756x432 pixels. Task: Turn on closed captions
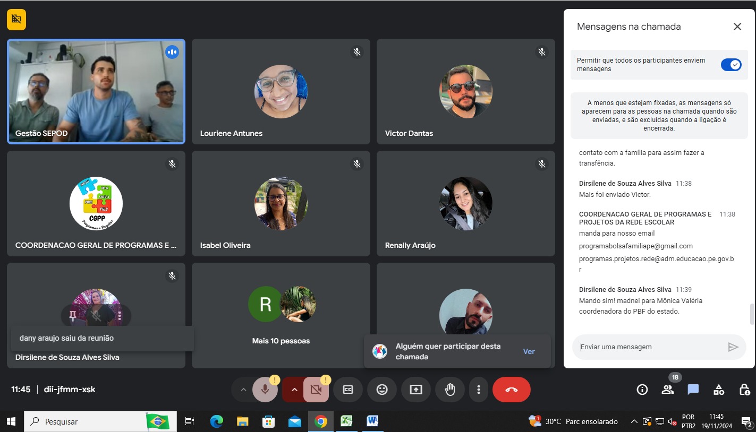click(348, 390)
